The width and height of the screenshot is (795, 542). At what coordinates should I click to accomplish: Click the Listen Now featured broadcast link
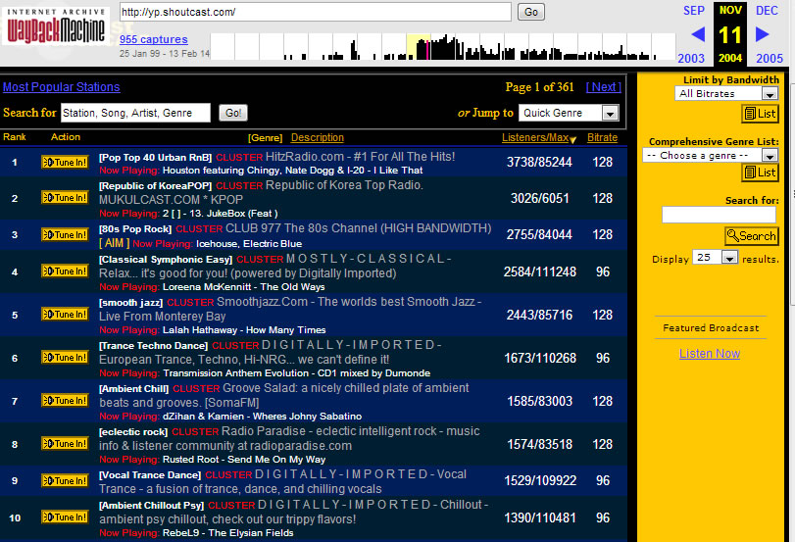click(710, 354)
